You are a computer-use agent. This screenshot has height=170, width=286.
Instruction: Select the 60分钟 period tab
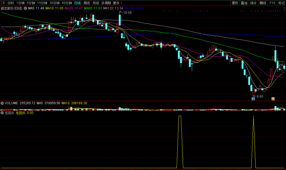[67, 3]
